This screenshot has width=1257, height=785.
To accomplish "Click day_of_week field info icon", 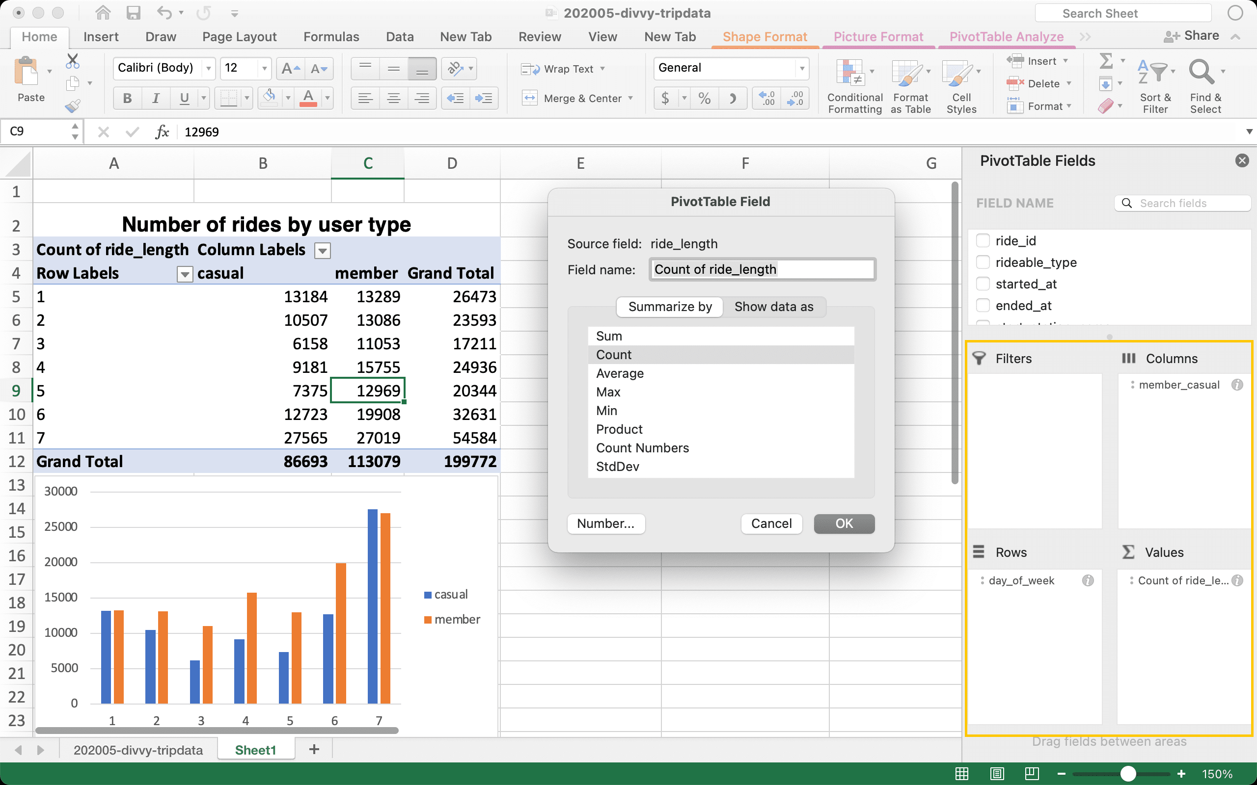I will point(1088,580).
